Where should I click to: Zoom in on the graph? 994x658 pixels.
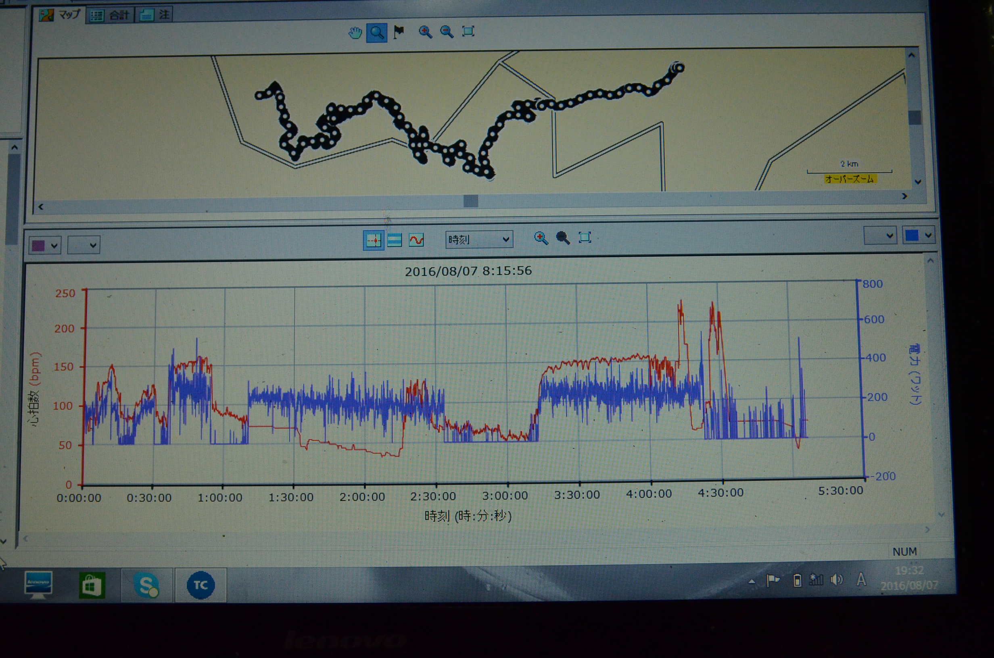(x=541, y=238)
